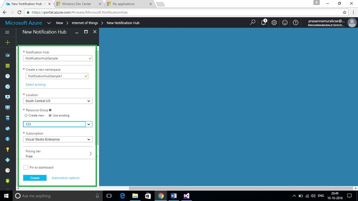Click the New breadcrumb item
This screenshot has width=358, height=201.
pos(59,23)
